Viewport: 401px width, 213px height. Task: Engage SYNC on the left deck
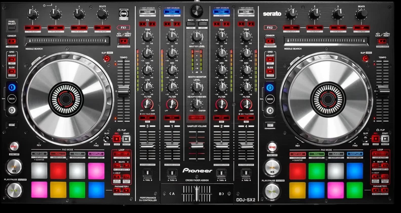coord(14,146)
